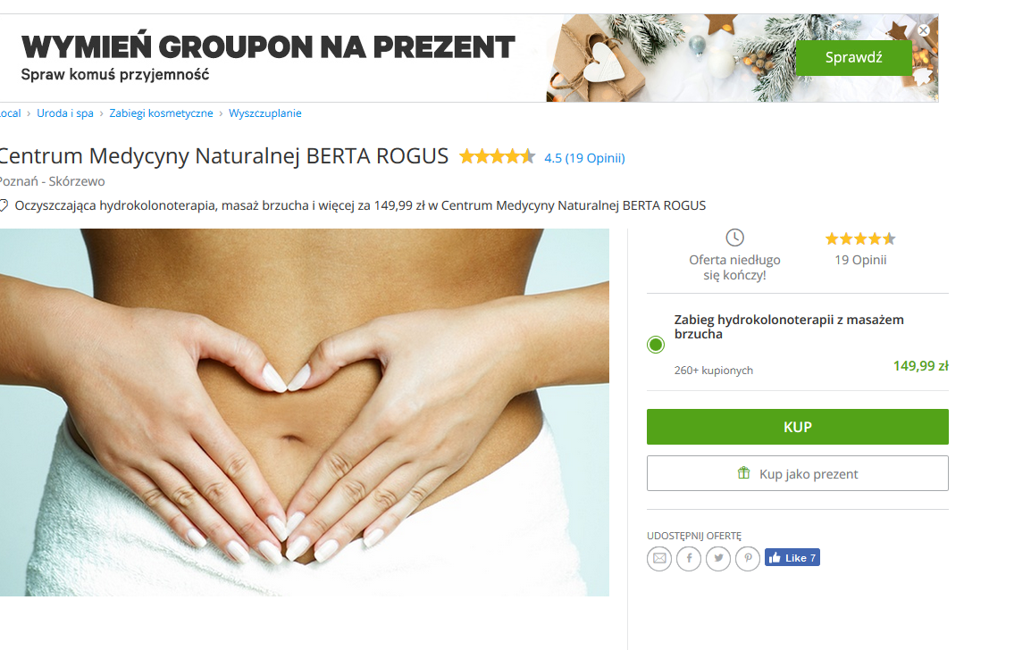Click the heart wishlist icon beside offer description
The image size is (1031, 650).
pyautogui.click(x=4, y=205)
